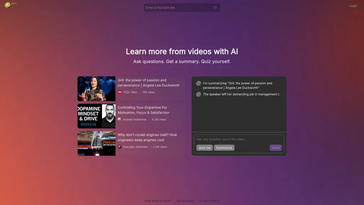Click the rocket engines video thumbnail
The height and width of the screenshot is (205, 364).
[96, 143]
